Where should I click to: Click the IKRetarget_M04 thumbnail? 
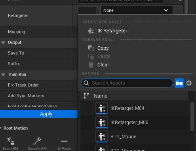[102, 108]
